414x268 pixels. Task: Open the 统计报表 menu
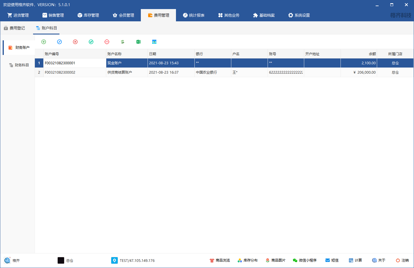[194, 15]
